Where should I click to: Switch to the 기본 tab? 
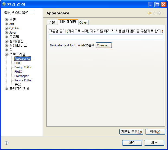[x=52, y=23]
